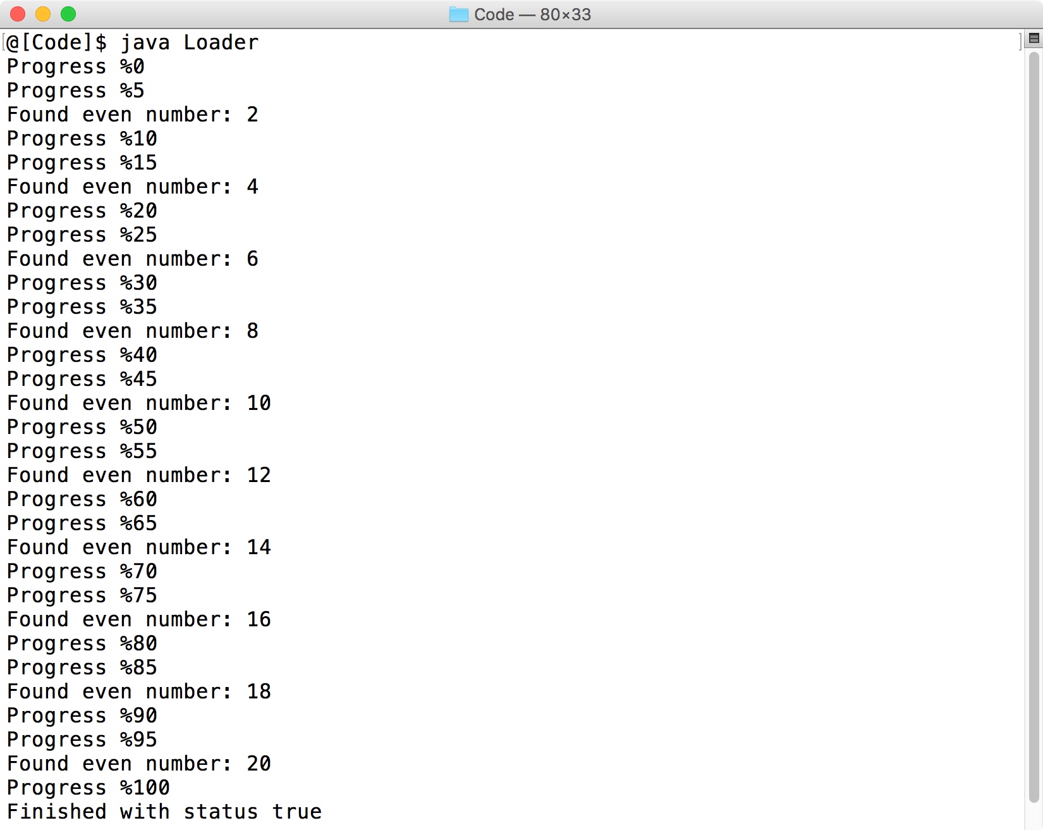Screen dimensions: 1043x830
Task: Click the folder proxy icon in title bar
Action: [458, 15]
